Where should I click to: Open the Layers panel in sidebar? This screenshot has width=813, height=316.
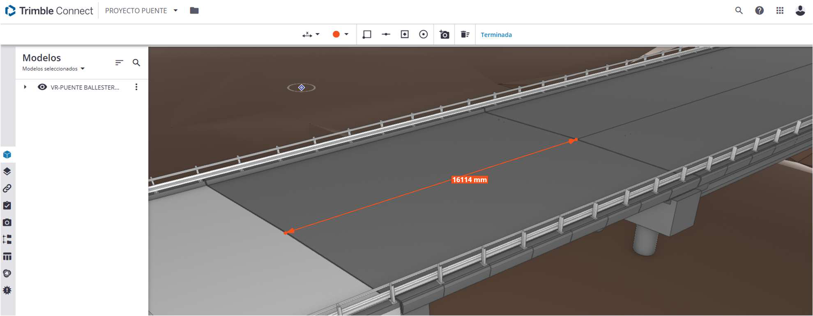point(7,171)
